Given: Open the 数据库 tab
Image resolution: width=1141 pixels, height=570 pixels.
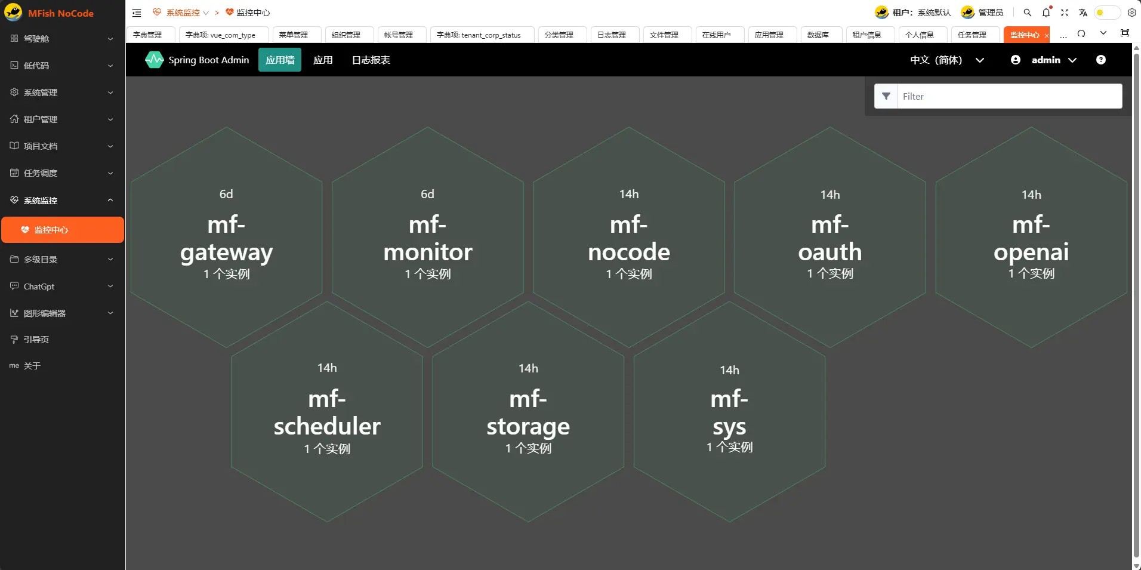Looking at the screenshot, I should click(818, 35).
